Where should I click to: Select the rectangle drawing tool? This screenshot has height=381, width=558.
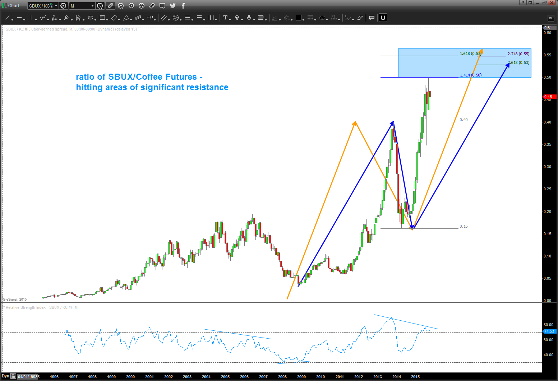point(102,18)
